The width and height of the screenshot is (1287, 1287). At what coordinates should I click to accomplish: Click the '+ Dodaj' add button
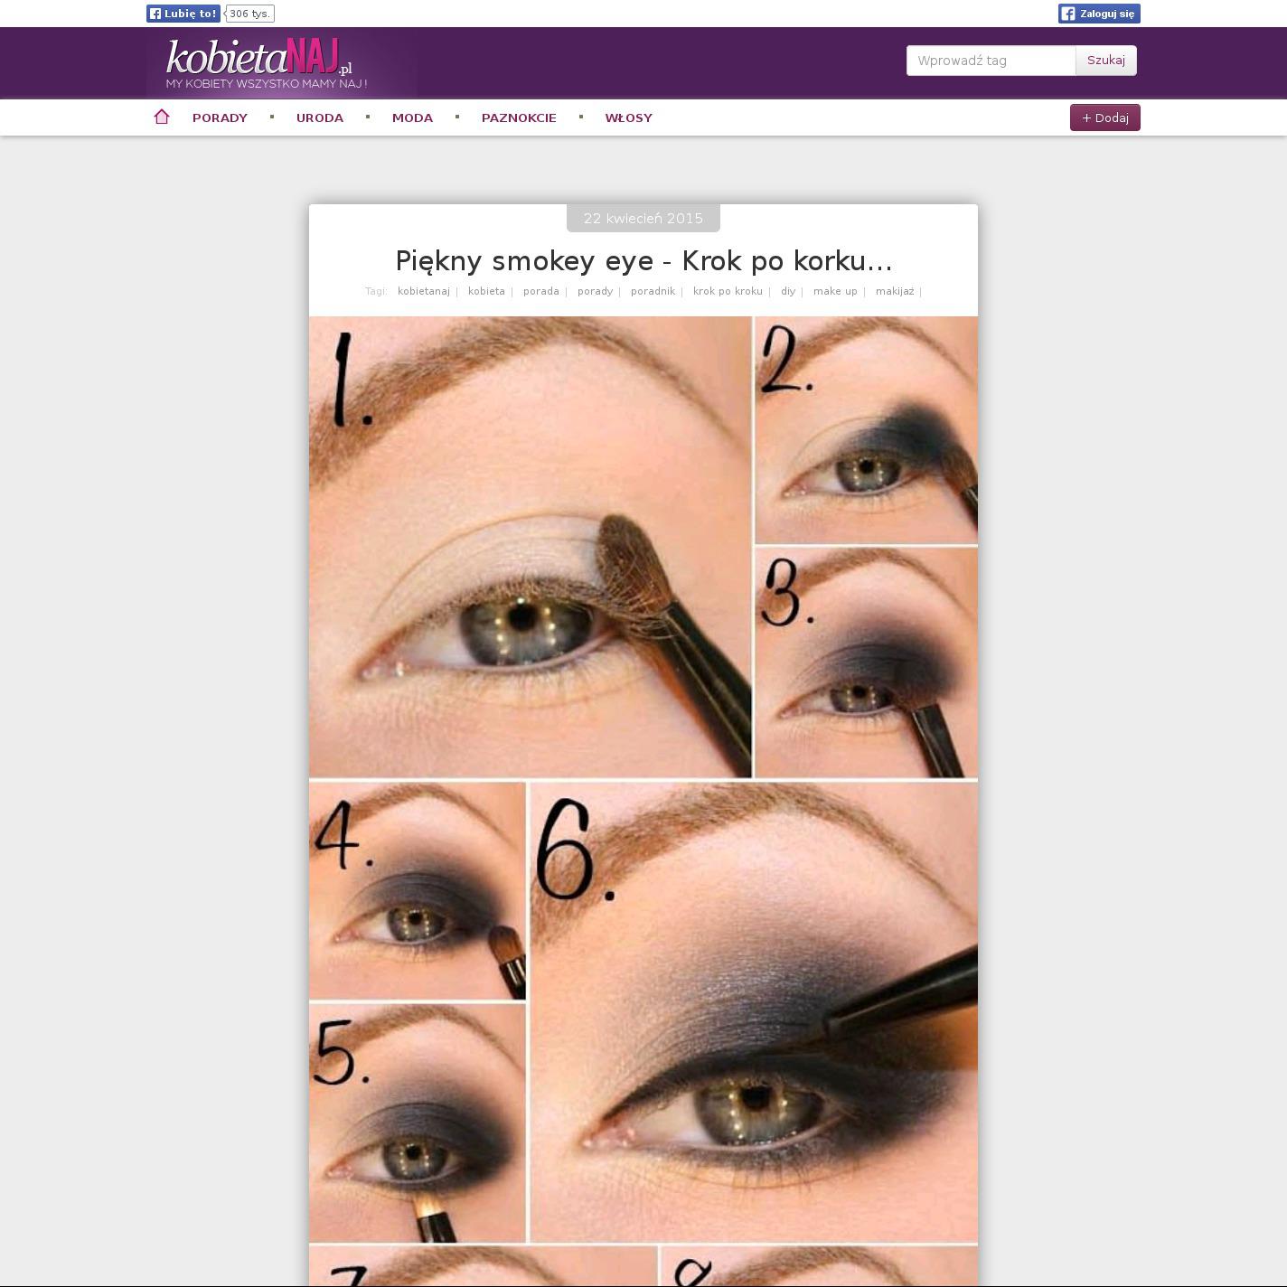coord(1105,117)
